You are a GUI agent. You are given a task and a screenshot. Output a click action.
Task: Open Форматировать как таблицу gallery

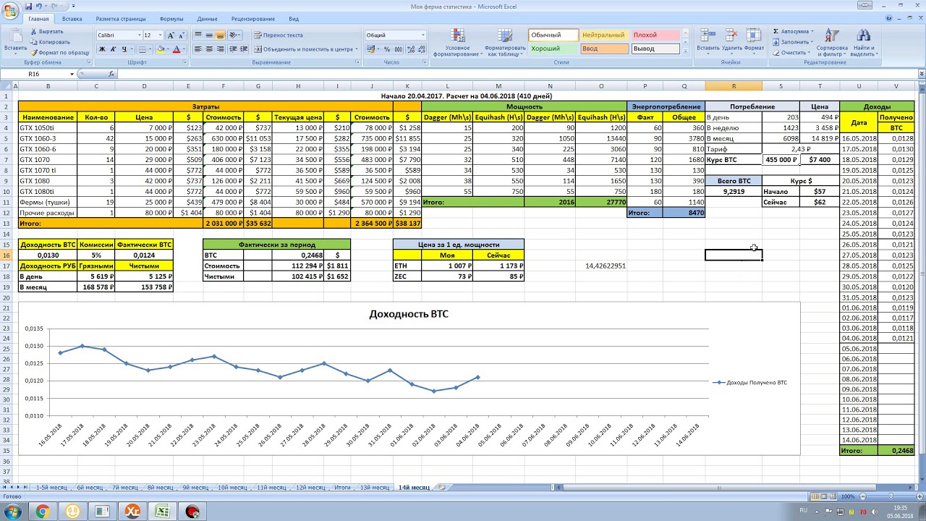505,42
